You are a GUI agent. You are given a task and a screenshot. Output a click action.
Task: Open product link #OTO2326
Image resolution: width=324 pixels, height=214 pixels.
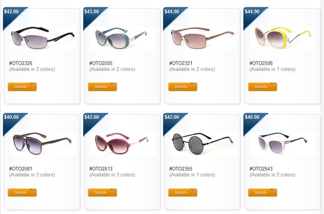21,63
